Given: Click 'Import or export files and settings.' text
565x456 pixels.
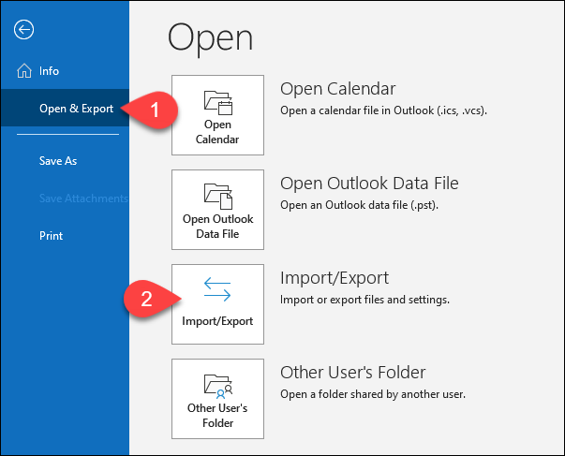Looking at the screenshot, I should (364, 300).
